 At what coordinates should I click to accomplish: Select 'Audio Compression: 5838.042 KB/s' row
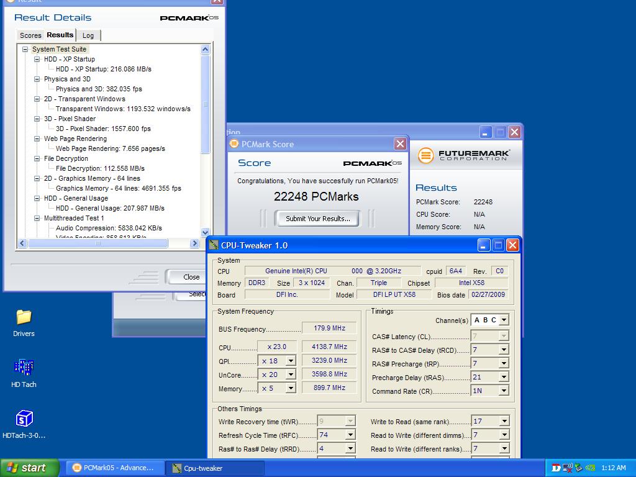[x=109, y=228]
